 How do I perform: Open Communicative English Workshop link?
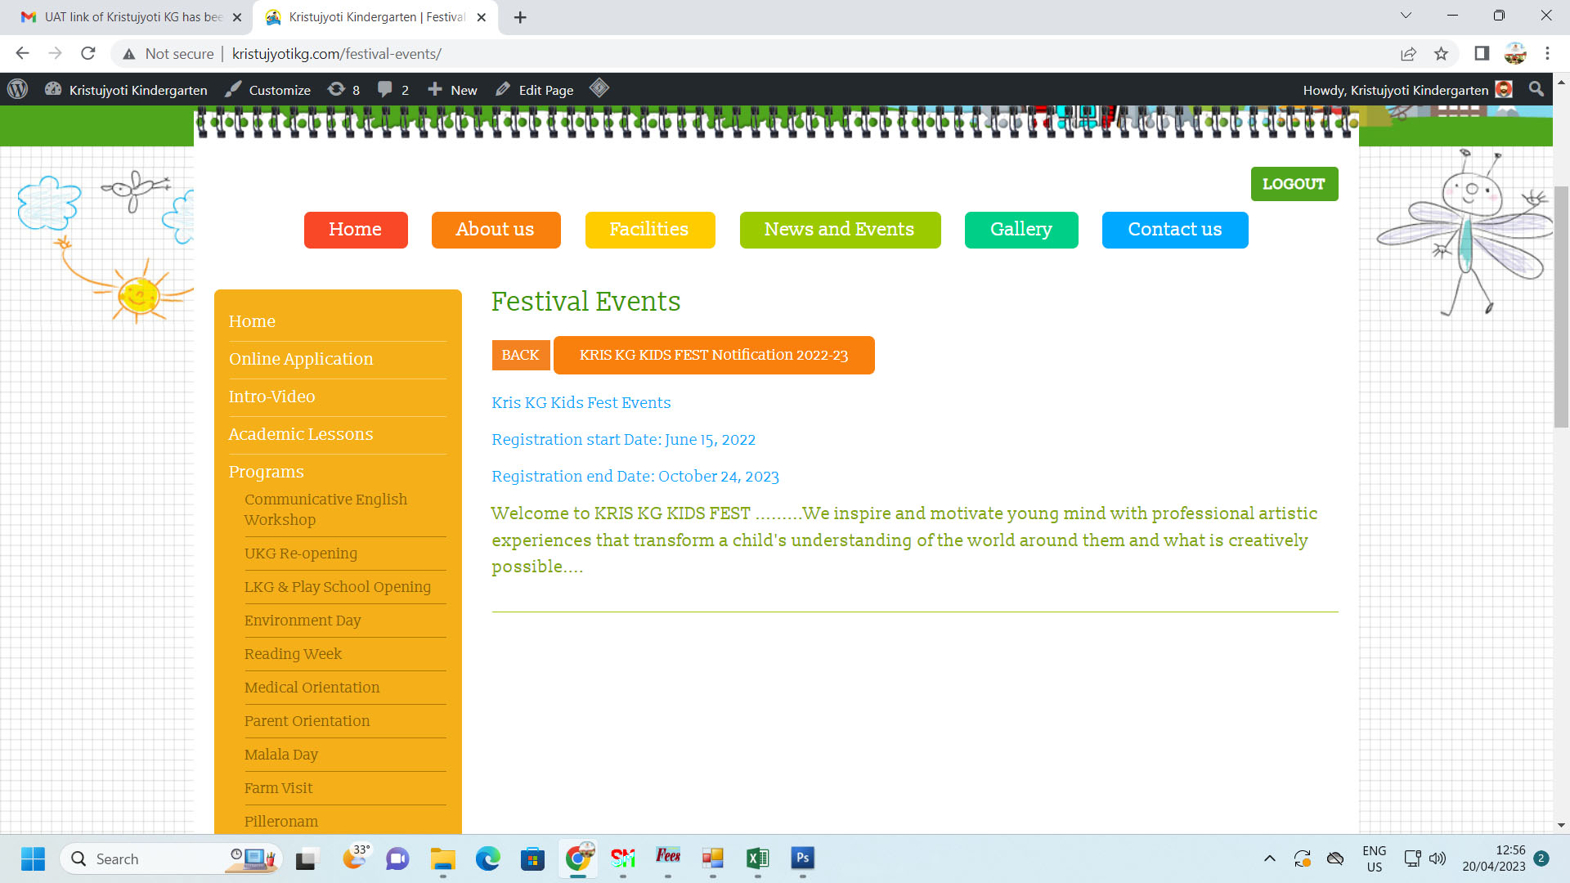click(x=325, y=509)
